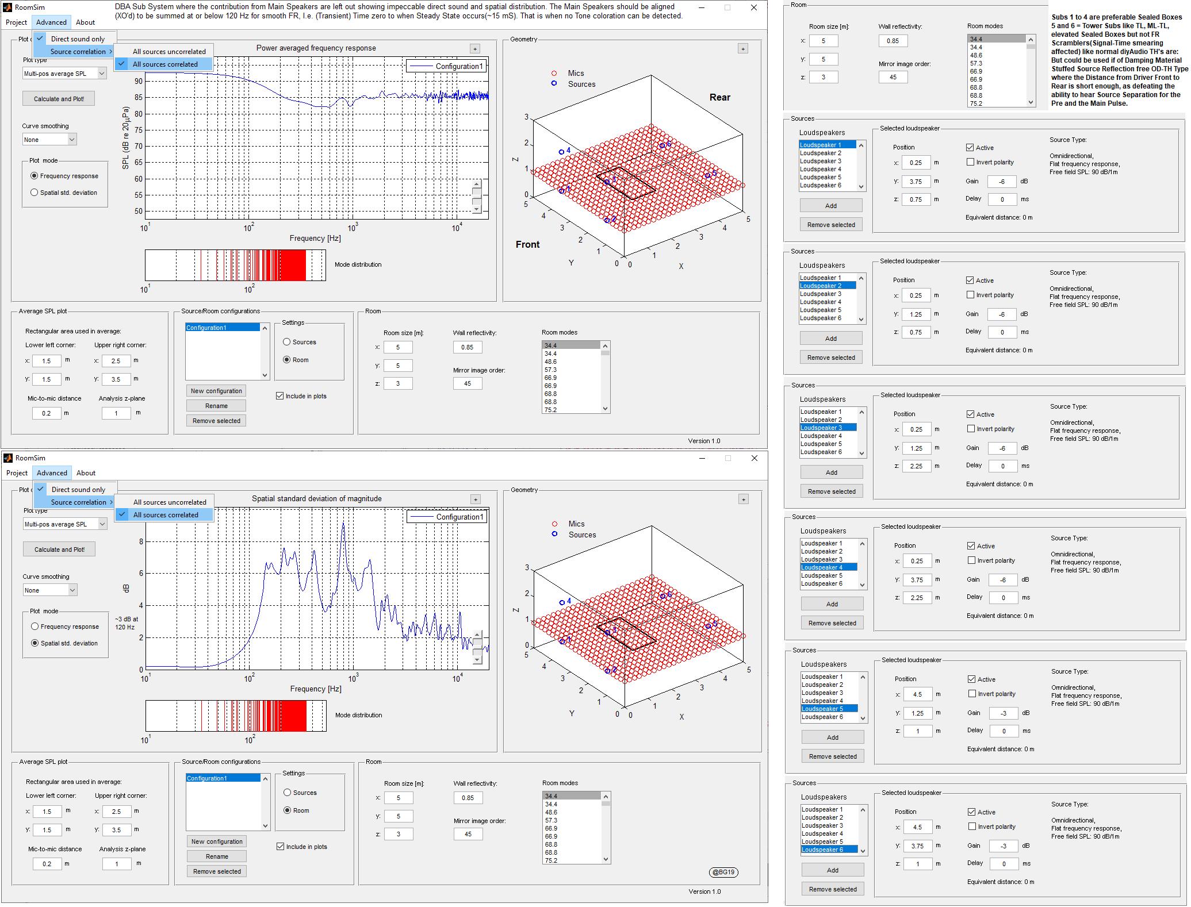
Task: Click the plus button in the bottom window's Geometry panel
Action: pyautogui.click(x=744, y=499)
